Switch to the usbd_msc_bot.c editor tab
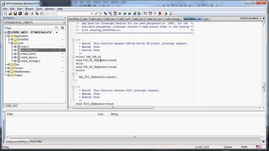269x151 pixels. click(156, 19)
